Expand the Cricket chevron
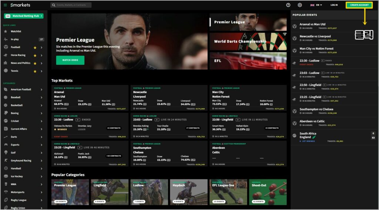The width and height of the screenshot is (379, 210). pyautogui.click(x=41, y=121)
